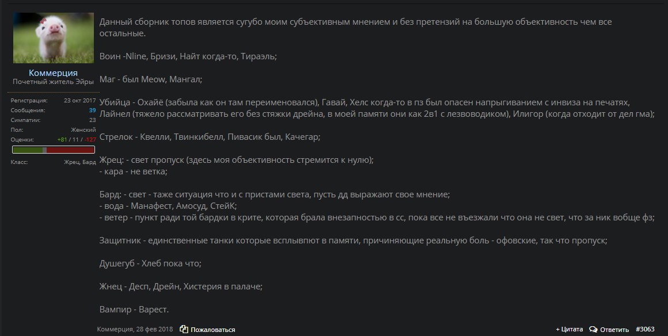Image resolution: width=668 pixels, height=336 pixels.
Task: Open post permalink #3063
Action: coord(645,329)
